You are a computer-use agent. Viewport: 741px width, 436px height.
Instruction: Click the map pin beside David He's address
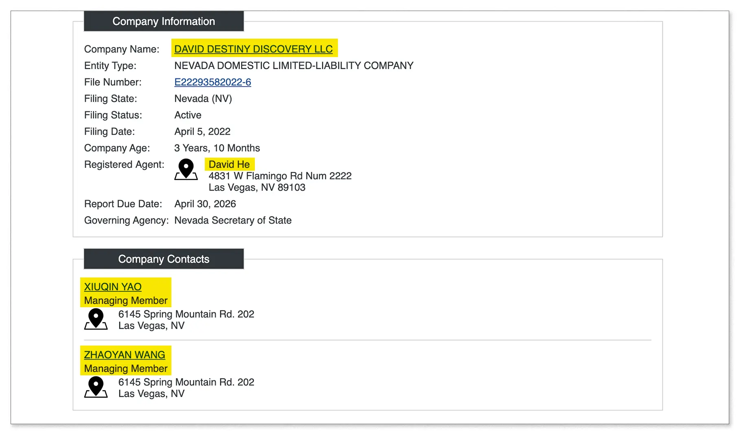(x=186, y=169)
